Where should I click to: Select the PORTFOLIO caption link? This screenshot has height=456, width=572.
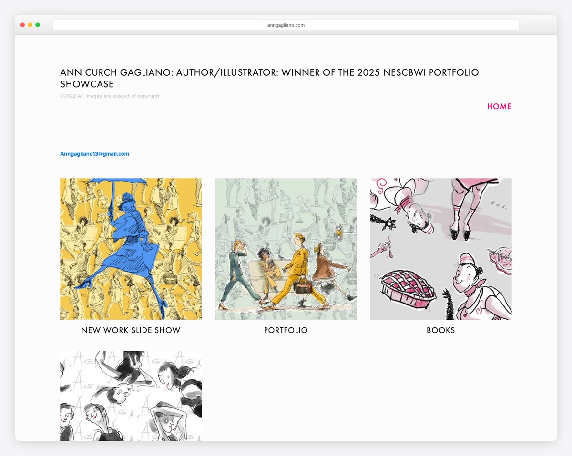286,330
